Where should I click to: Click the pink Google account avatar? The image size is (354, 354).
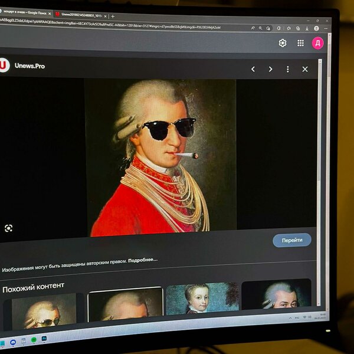point(317,43)
